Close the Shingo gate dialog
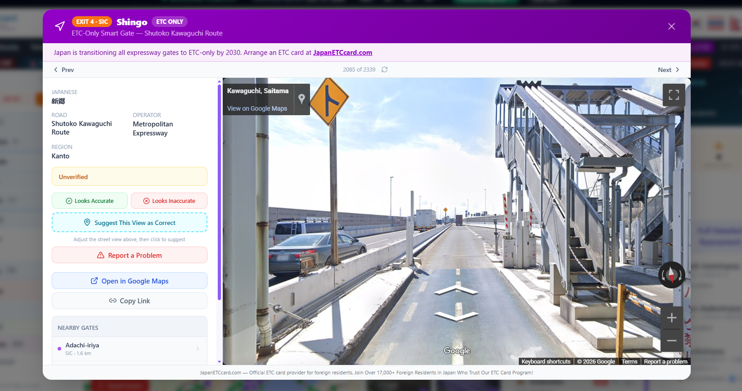The image size is (742, 391). coord(671,27)
